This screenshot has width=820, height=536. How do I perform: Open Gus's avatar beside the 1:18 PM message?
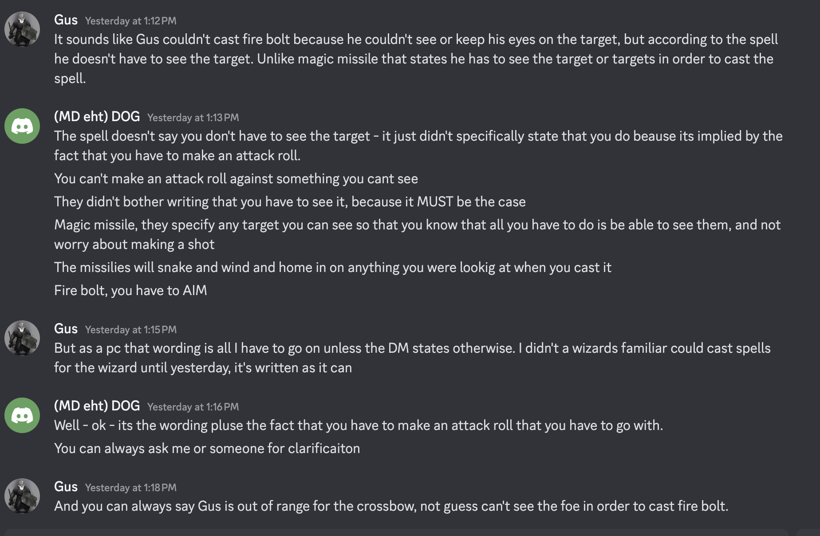pyautogui.click(x=22, y=496)
